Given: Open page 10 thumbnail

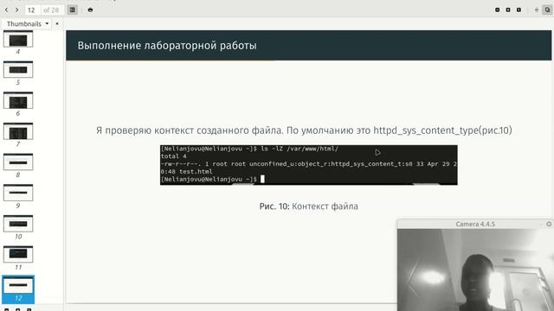Looking at the screenshot, I should point(18,224).
